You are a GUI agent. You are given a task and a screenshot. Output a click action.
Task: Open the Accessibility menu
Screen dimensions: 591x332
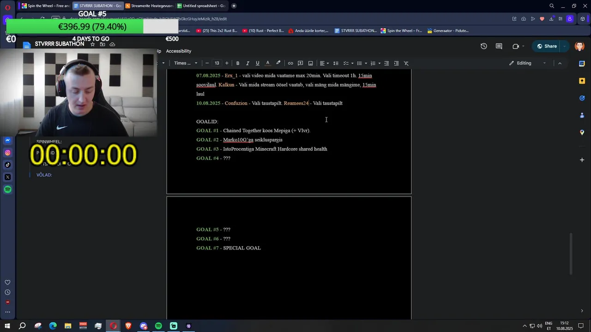[178, 51]
